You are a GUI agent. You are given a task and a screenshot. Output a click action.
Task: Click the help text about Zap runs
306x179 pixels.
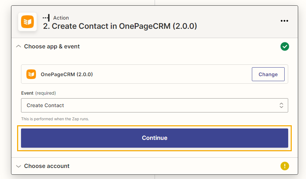[55, 119]
